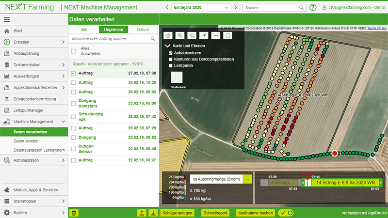The width and height of the screenshot is (388, 218).
Task: Open the Ist Ausbringmenge (Boom) dropdown
Action: 247,179
